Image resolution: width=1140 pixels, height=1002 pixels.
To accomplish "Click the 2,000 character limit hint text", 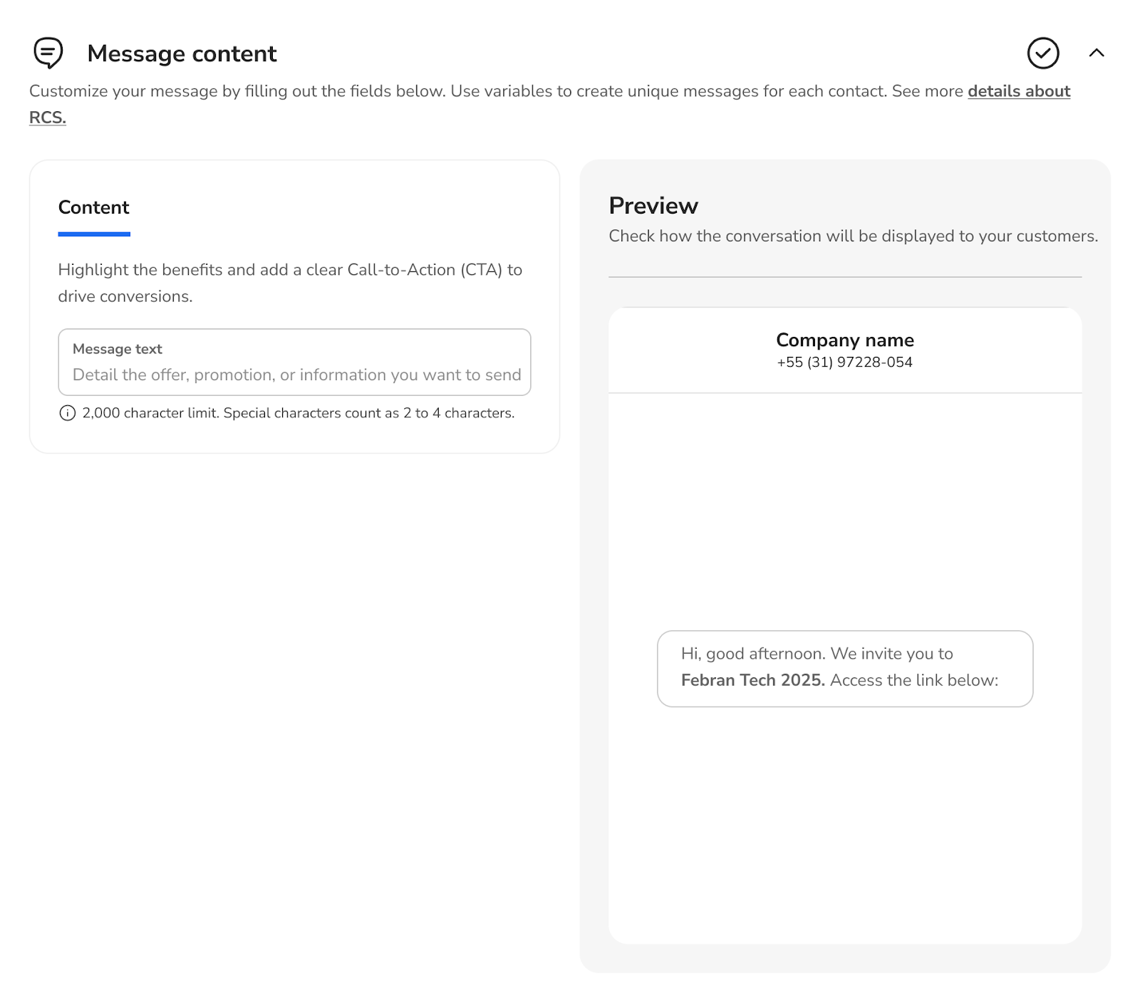I will 298,414.
